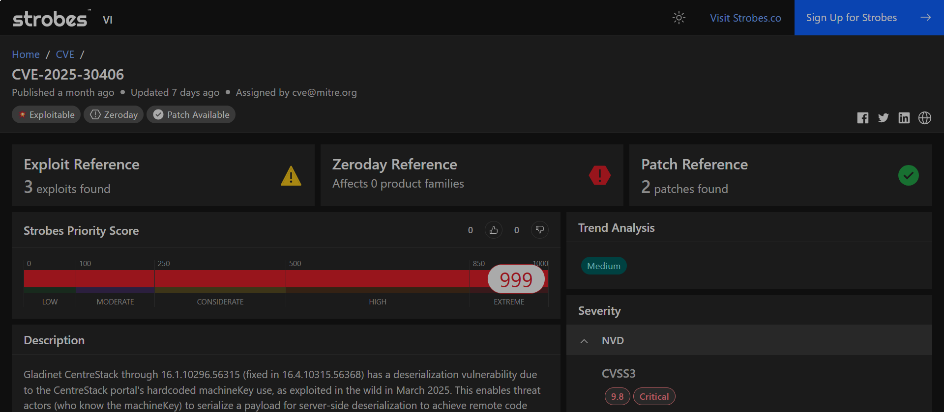Click the arrow on Sign Up button

pos(925,18)
